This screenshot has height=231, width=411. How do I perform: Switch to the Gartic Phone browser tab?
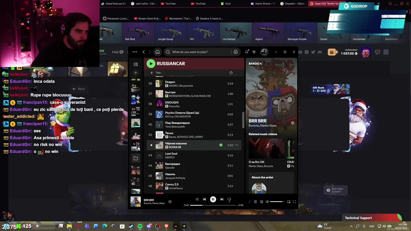[x=262, y=4]
